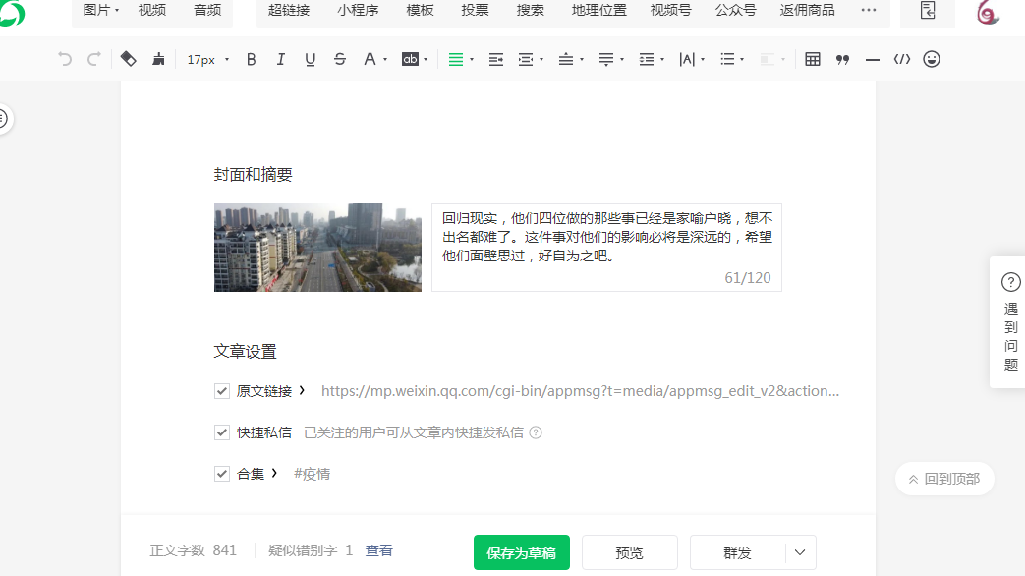Click the 群发 button

737,552
